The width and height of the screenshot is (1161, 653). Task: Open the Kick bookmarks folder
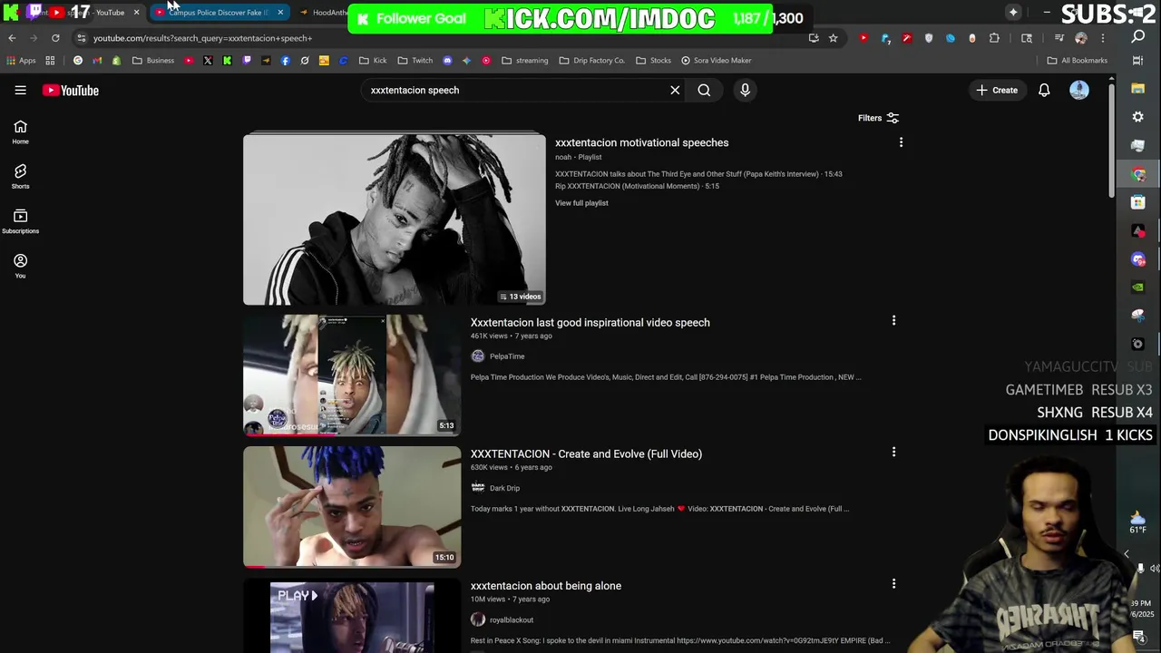[x=373, y=61]
